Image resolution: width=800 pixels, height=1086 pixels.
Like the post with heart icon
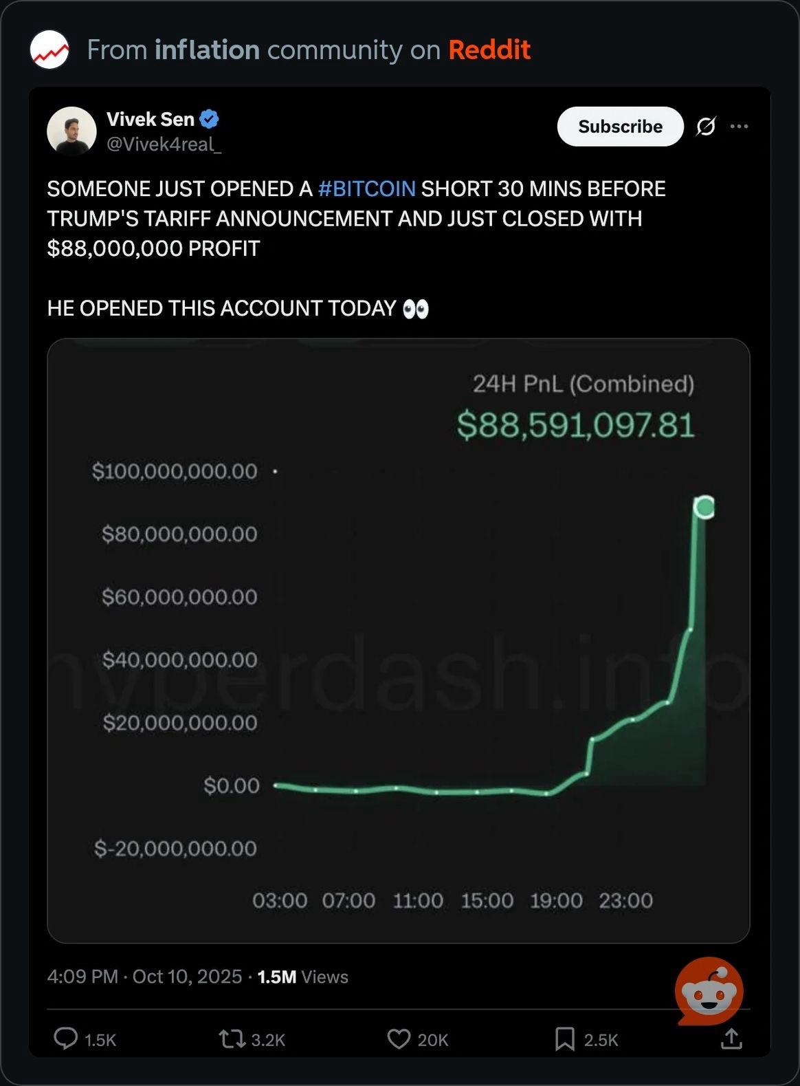tap(399, 1039)
